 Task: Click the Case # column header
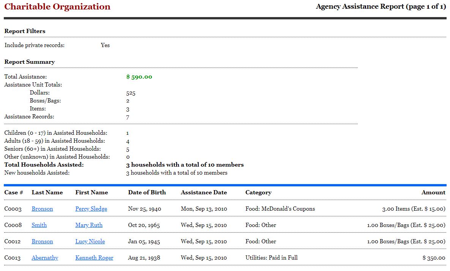(14, 192)
